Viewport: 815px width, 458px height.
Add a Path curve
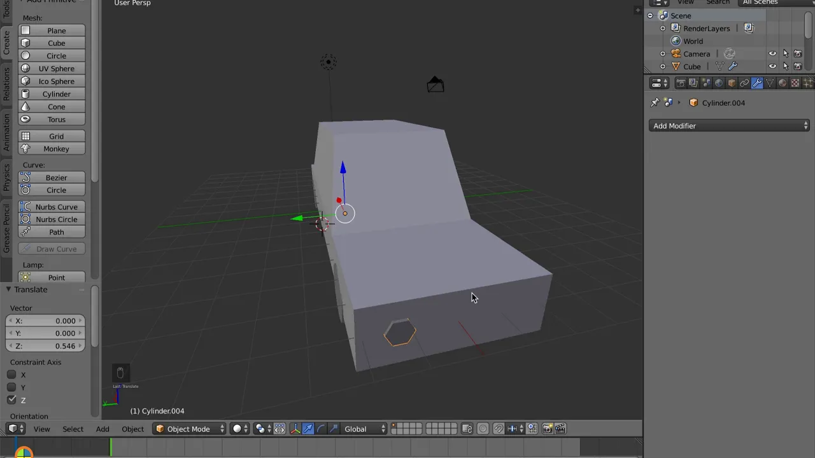click(52, 232)
